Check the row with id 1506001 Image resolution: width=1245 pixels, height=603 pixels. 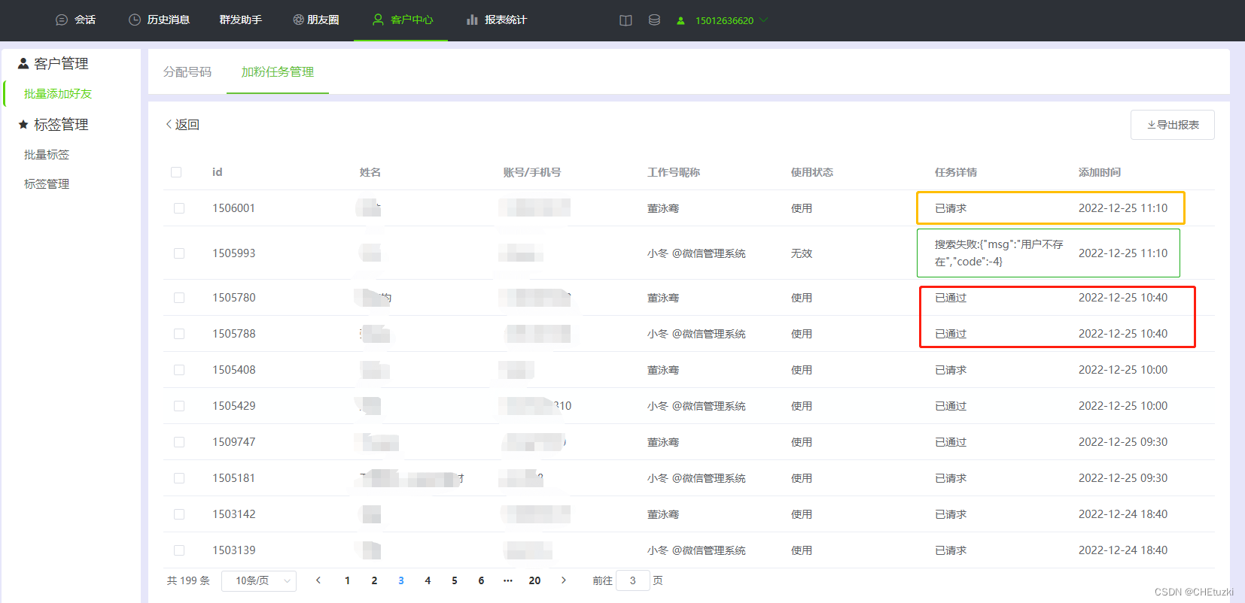click(179, 208)
